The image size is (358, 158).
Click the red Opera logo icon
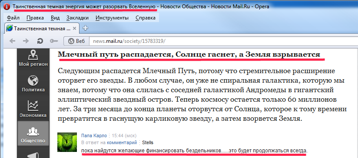pyautogui.click(x=7, y=6)
